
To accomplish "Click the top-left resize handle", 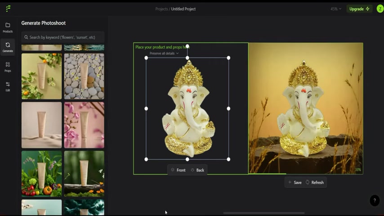I will click(x=146, y=58).
